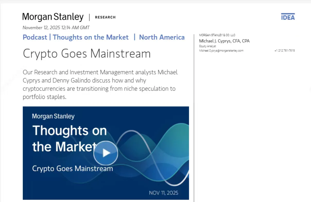Click the IDEA badge icon
The width and height of the screenshot is (311, 202).
[x=288, y=17]
